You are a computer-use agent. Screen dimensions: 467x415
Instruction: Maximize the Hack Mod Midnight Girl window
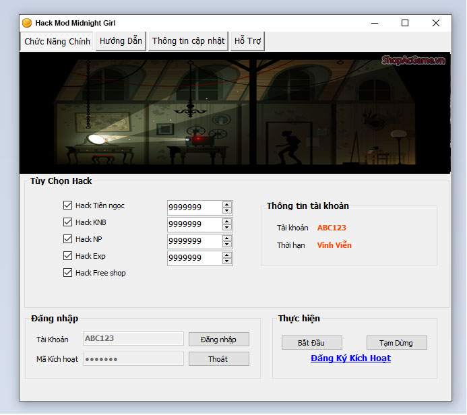(405, 23)
